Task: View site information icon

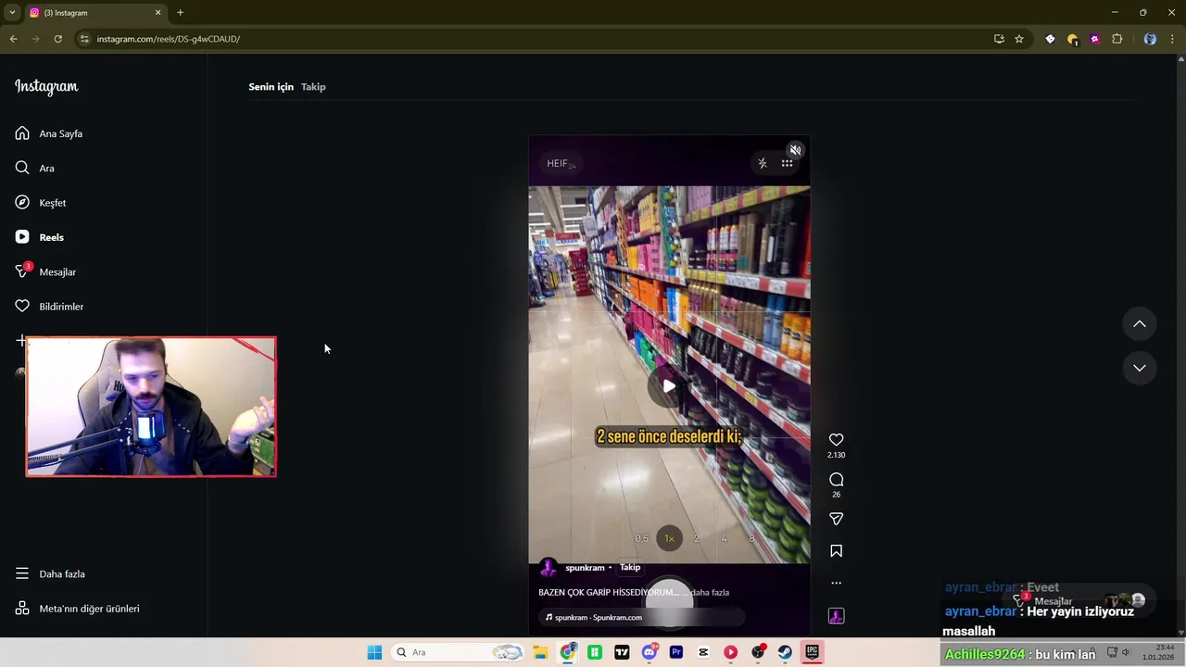Action: [84, 39]
